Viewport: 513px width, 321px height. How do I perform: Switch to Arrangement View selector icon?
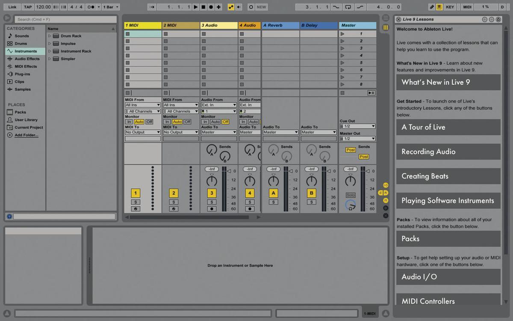coord(386,18)
